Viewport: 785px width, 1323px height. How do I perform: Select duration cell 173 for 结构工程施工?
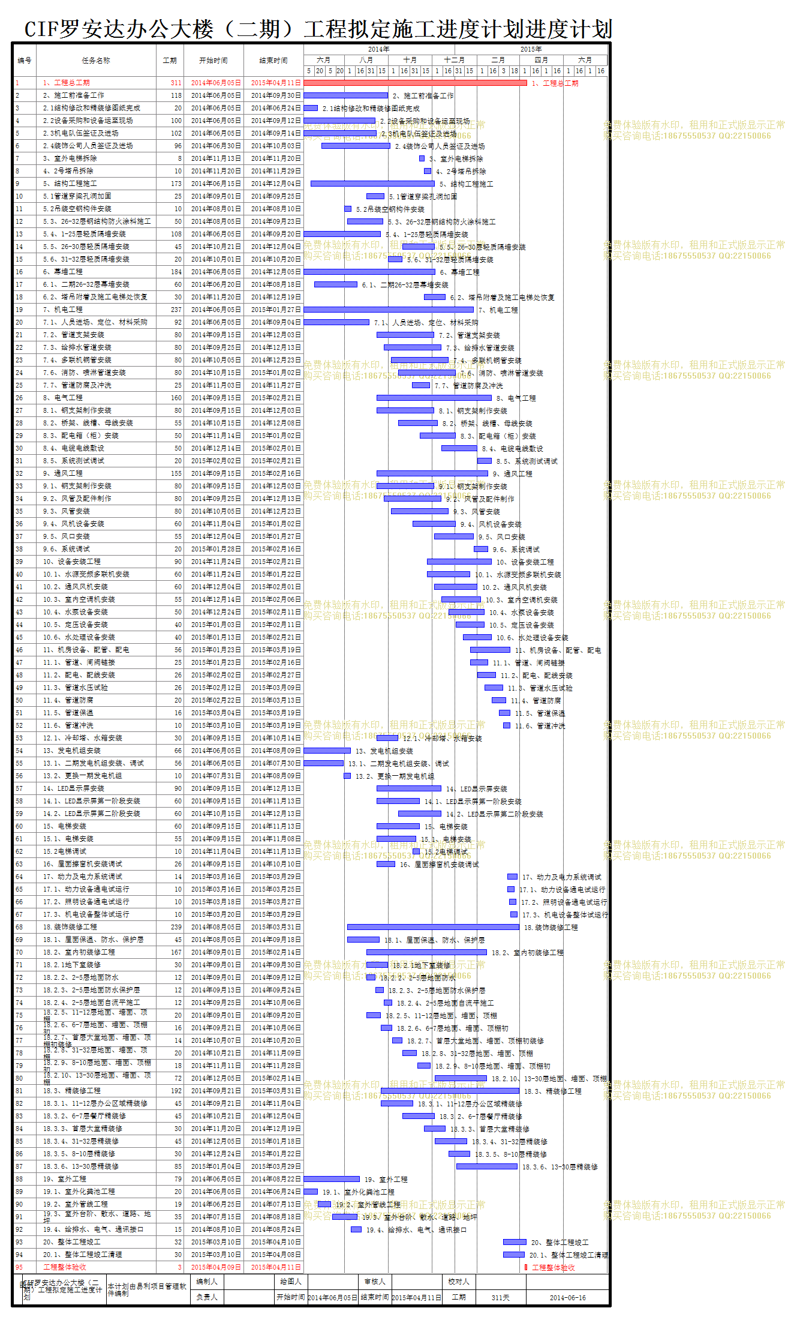pos(170,184)
